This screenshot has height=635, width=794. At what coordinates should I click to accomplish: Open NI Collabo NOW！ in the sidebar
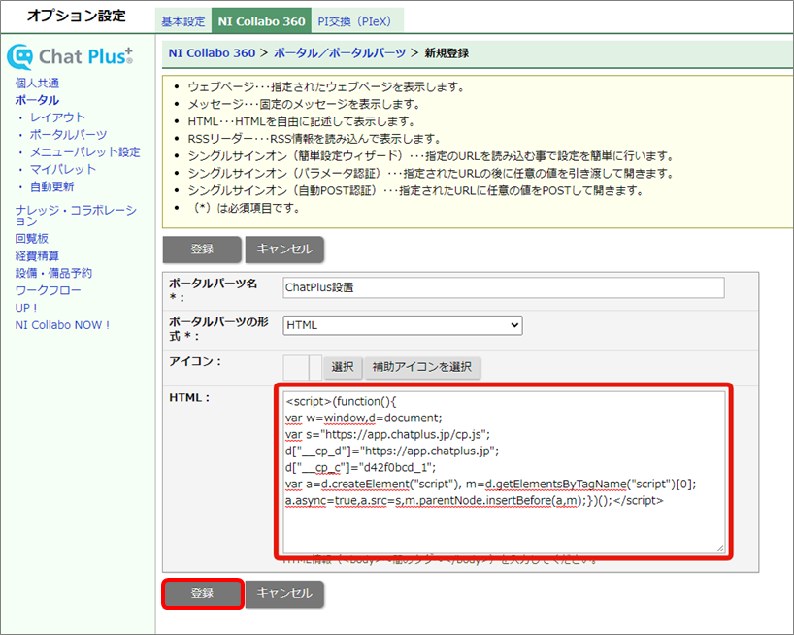(62, 325)
